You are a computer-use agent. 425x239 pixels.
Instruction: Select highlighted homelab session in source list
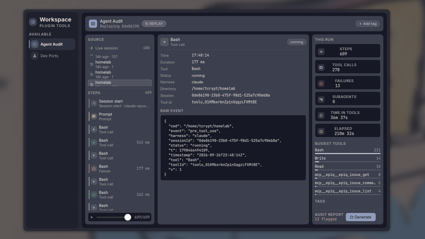click(x=120, y=83)
